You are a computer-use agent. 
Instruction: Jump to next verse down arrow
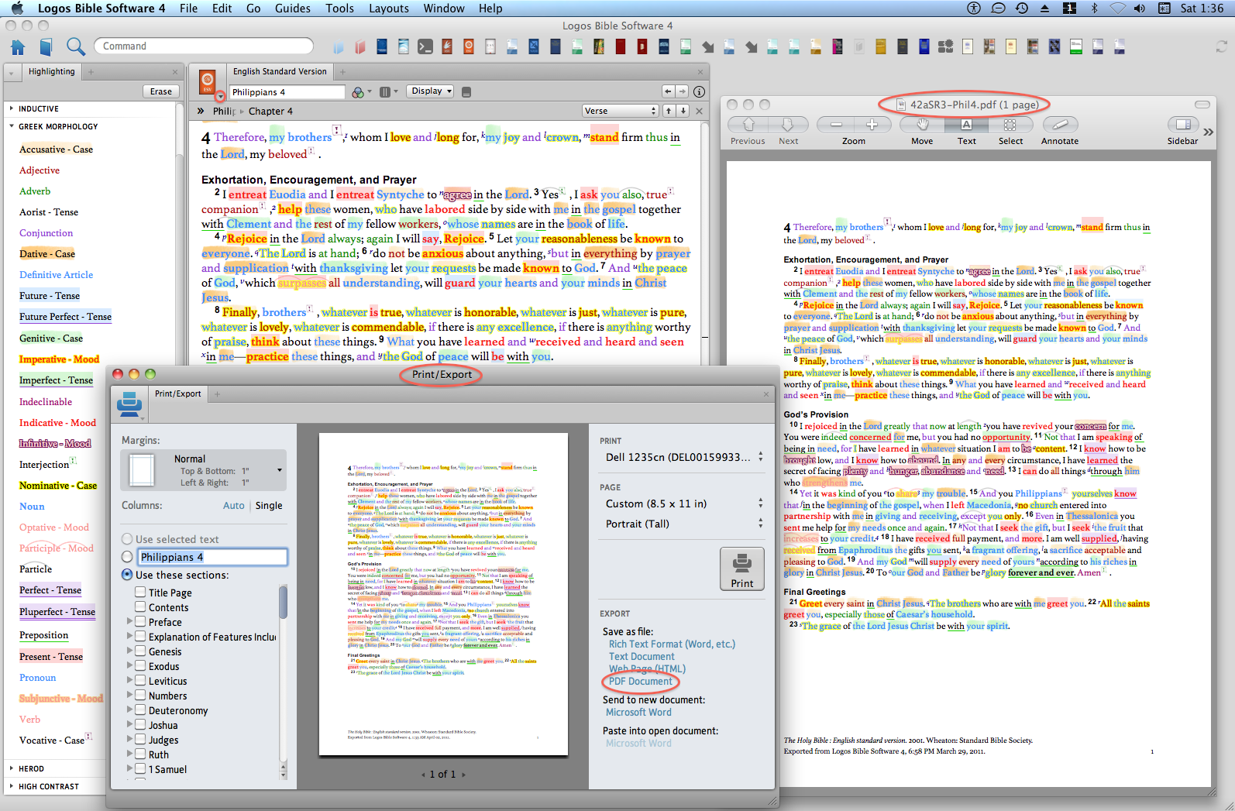tap(683, 111)
